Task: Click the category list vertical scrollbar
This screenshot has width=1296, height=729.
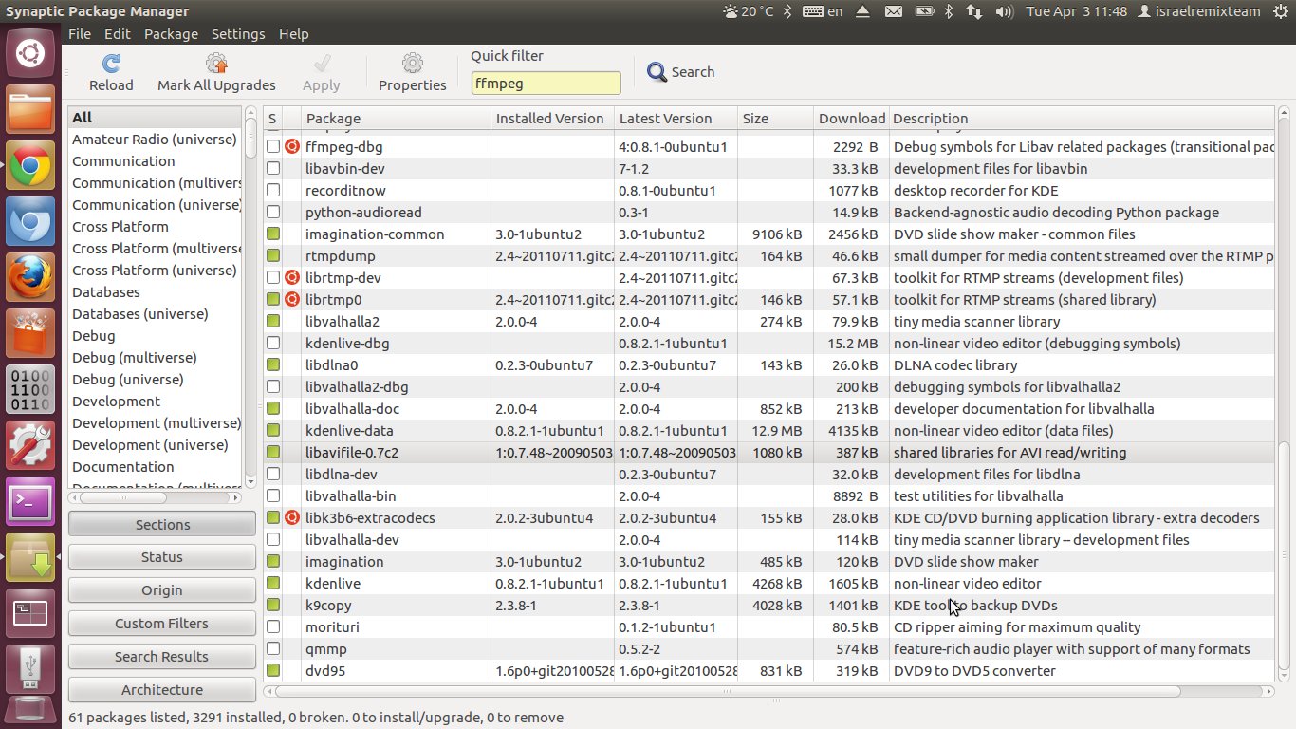Action: (250, 296)
